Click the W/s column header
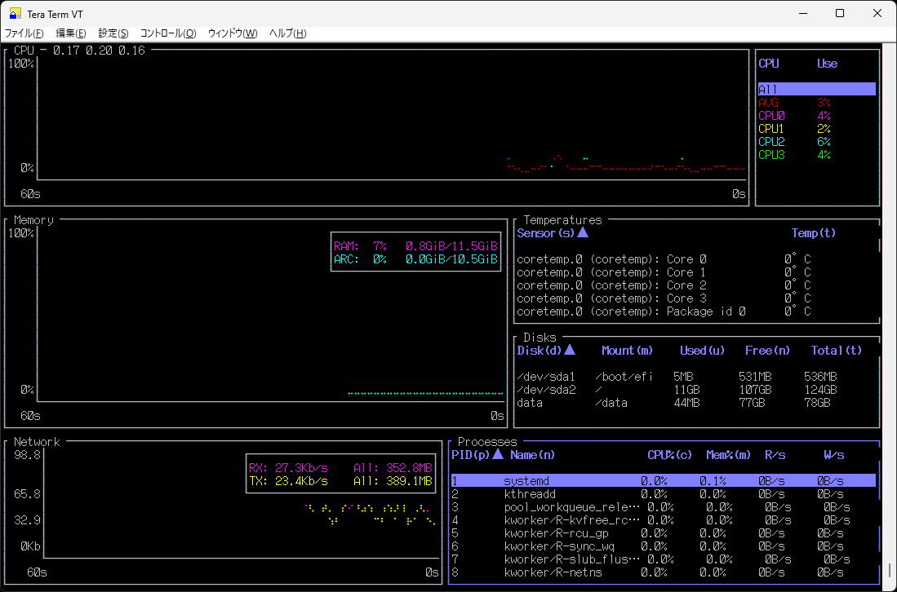 coord(833,455)
